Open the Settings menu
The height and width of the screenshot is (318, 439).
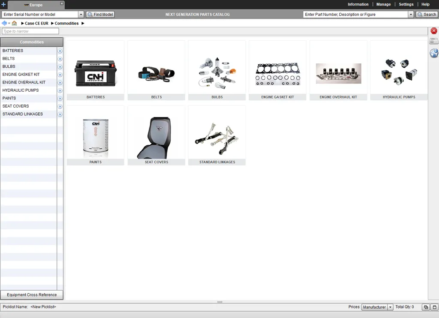coord(406,4)
